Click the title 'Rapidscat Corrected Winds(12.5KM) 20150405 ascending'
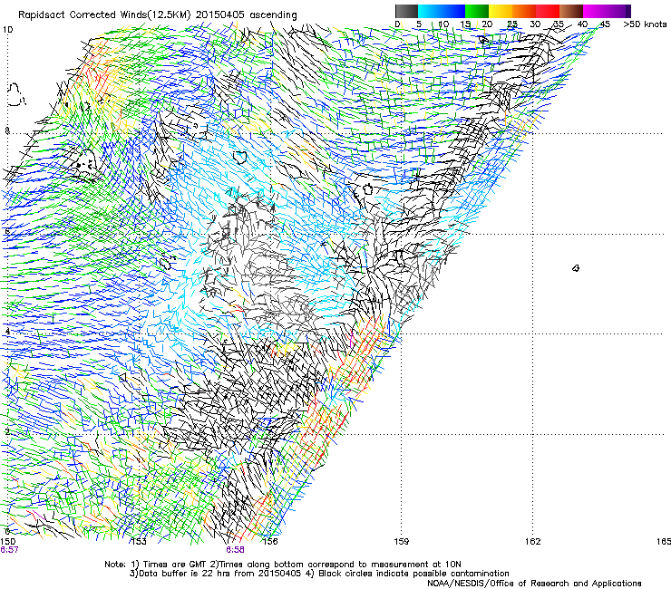This screenshot has width=671, height=589. click(x=158, y=15)
